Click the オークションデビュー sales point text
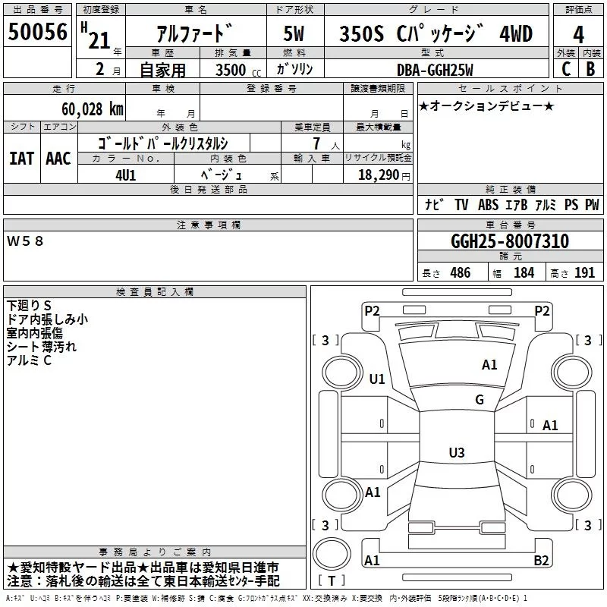Screen dimensions: 607x607 tap(486, 105)
